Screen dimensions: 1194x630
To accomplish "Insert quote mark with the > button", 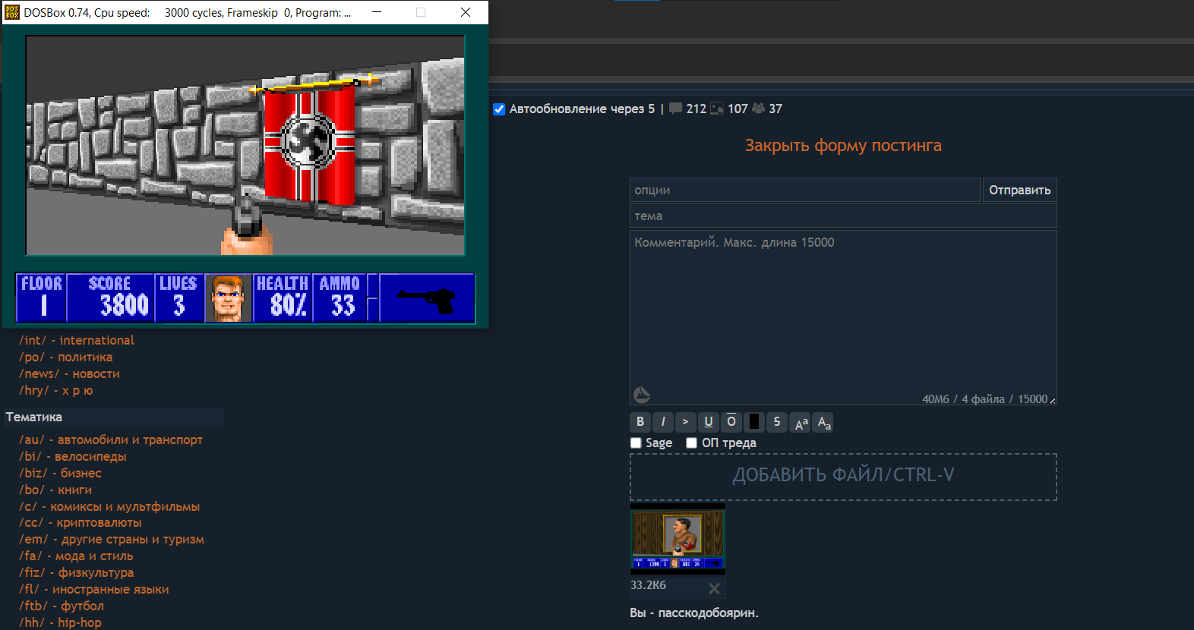I will 686,422.
